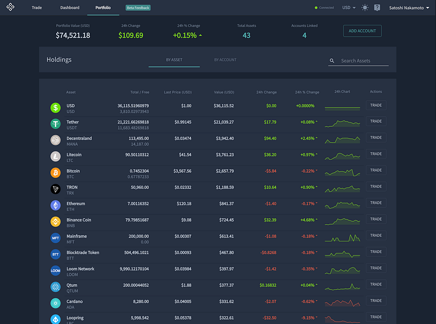Expand the Satoshi Nakamoto user menu
436x324 pixels.
point(409,8)
